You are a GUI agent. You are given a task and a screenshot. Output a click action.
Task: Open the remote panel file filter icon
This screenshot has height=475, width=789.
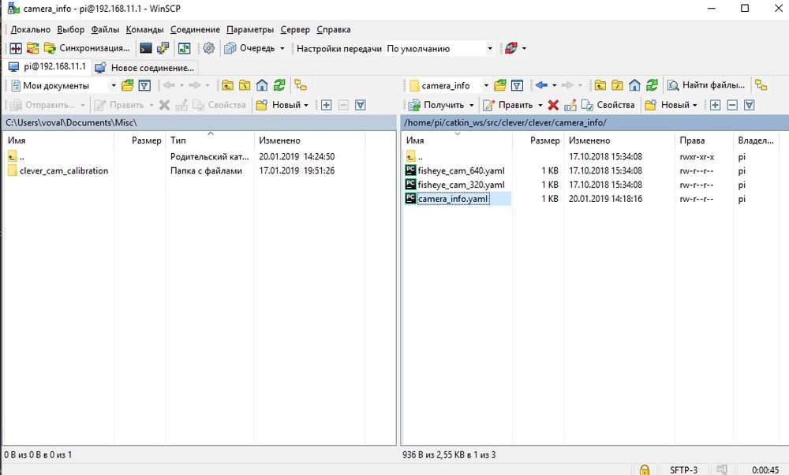517,85
